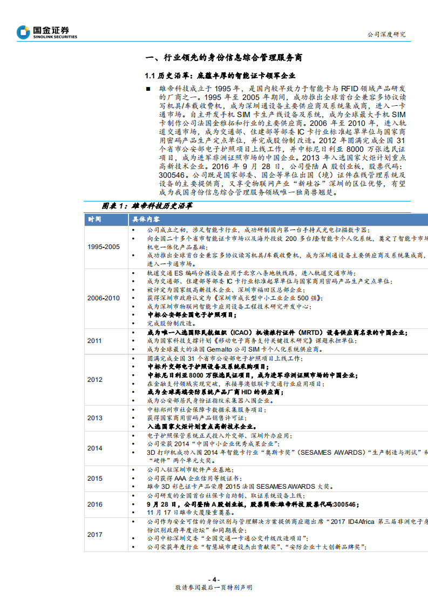
Task: Click the stock code '300546' in the paragraph
Action: (x=172, y=175)
